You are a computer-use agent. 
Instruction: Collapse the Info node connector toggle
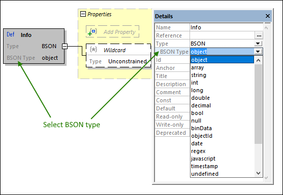pos(65,46)
